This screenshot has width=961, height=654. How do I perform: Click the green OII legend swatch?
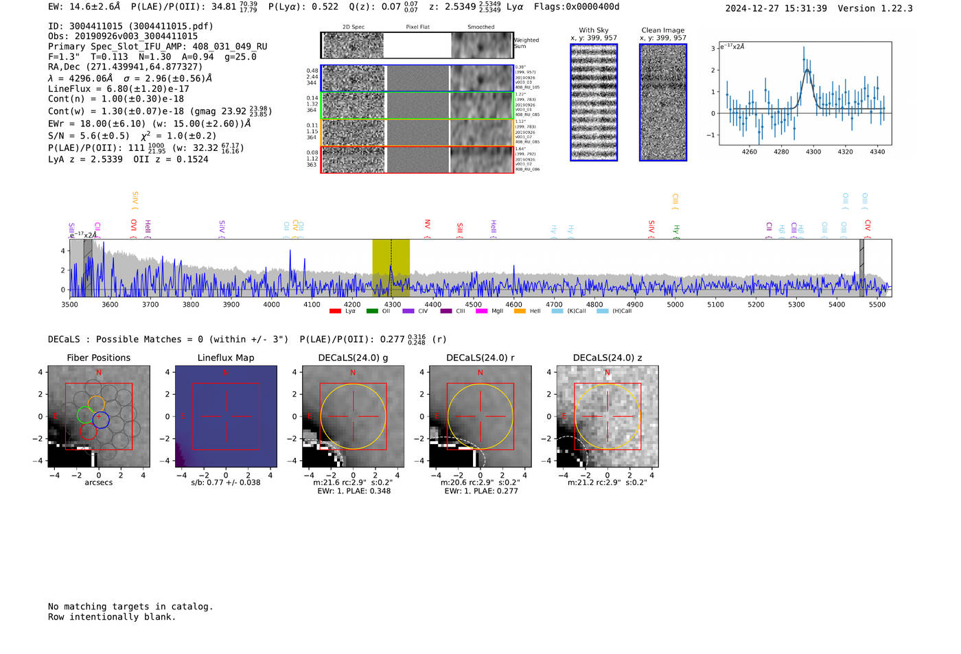[x=372, y=312]
